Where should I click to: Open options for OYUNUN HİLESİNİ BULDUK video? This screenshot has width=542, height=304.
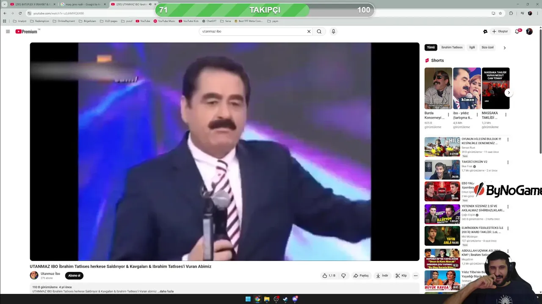pyautogui.click(x=508, y=140)
